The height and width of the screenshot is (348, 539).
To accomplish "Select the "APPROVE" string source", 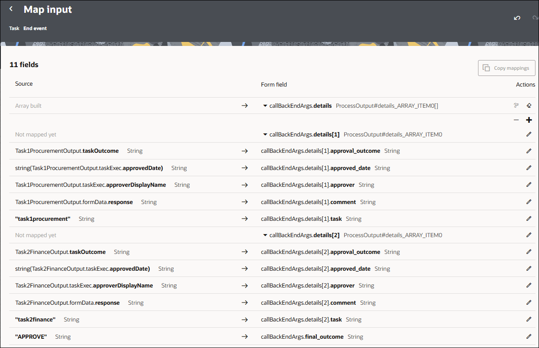I will [31, 337].
